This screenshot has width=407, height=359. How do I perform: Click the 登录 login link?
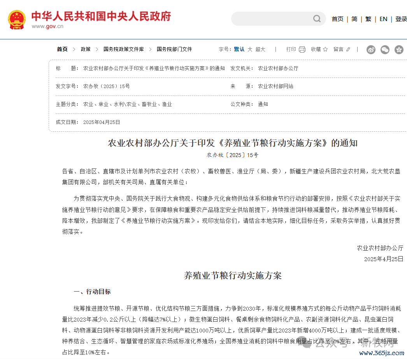coord(401,19)
